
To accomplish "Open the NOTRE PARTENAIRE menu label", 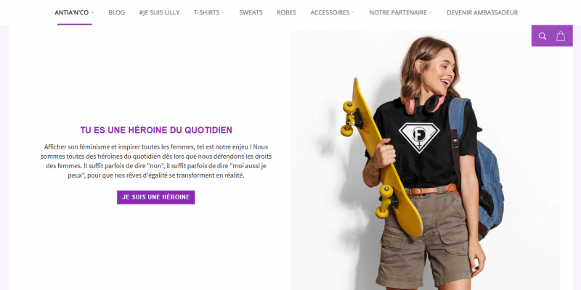I will click(x=398, y=12).
